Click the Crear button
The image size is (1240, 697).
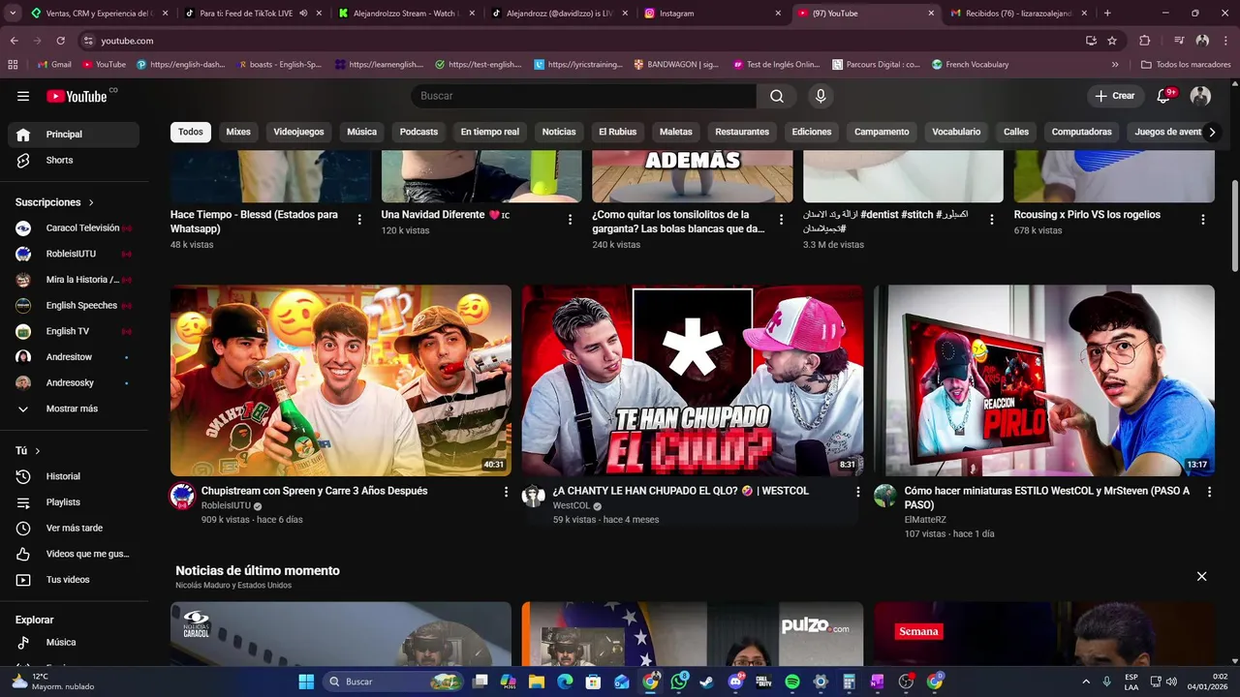coord(1115,96)
